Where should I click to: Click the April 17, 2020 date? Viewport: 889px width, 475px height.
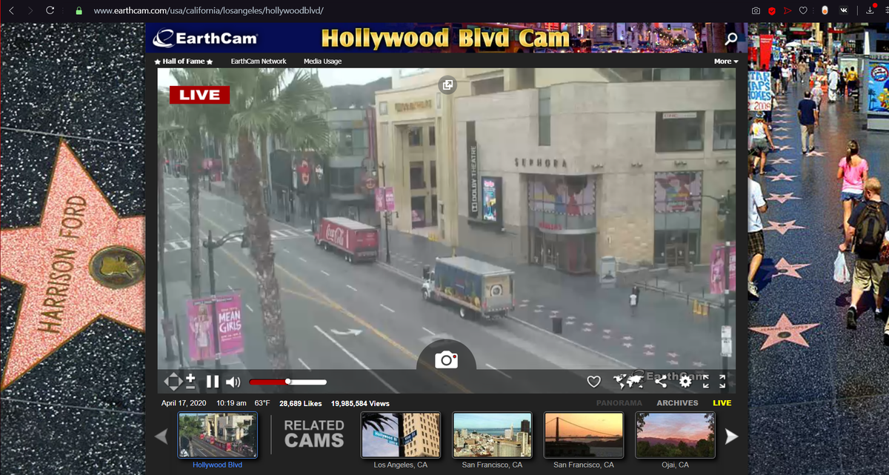point(184,403)
